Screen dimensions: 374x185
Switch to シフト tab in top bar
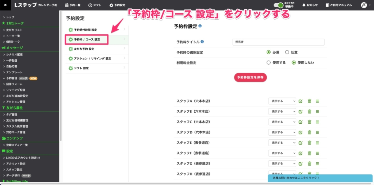point(95,5)
